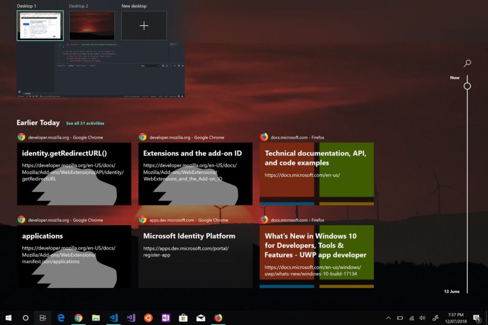Open the Start menu
Viewport: 488px width, 325px height.
tap(8, 318)
